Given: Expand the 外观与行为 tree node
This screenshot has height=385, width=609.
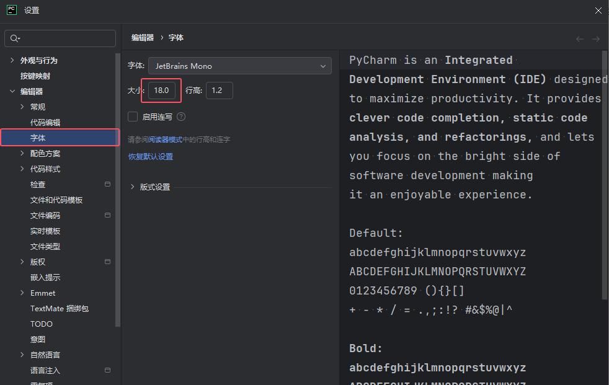Looking at the screenshot, I should click(x=12, y=60).
